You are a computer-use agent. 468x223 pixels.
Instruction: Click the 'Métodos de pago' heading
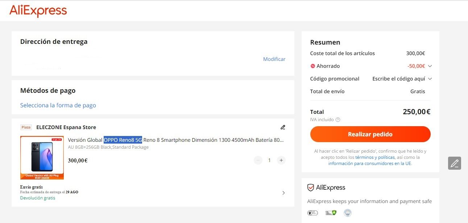point(48,91)
